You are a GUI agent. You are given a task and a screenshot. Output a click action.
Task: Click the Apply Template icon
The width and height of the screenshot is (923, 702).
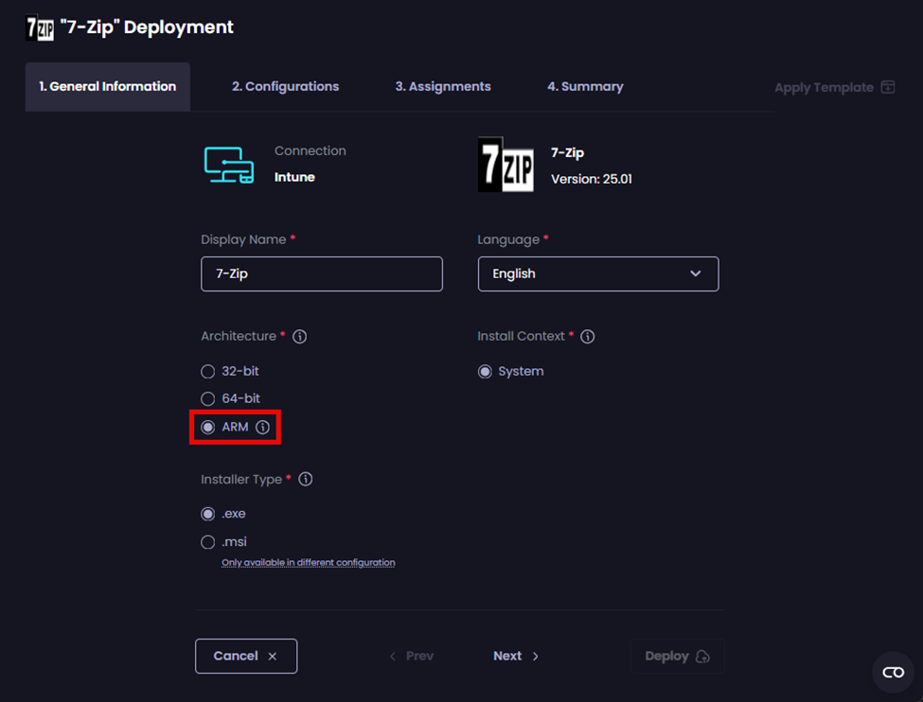[x=888, y=86]
